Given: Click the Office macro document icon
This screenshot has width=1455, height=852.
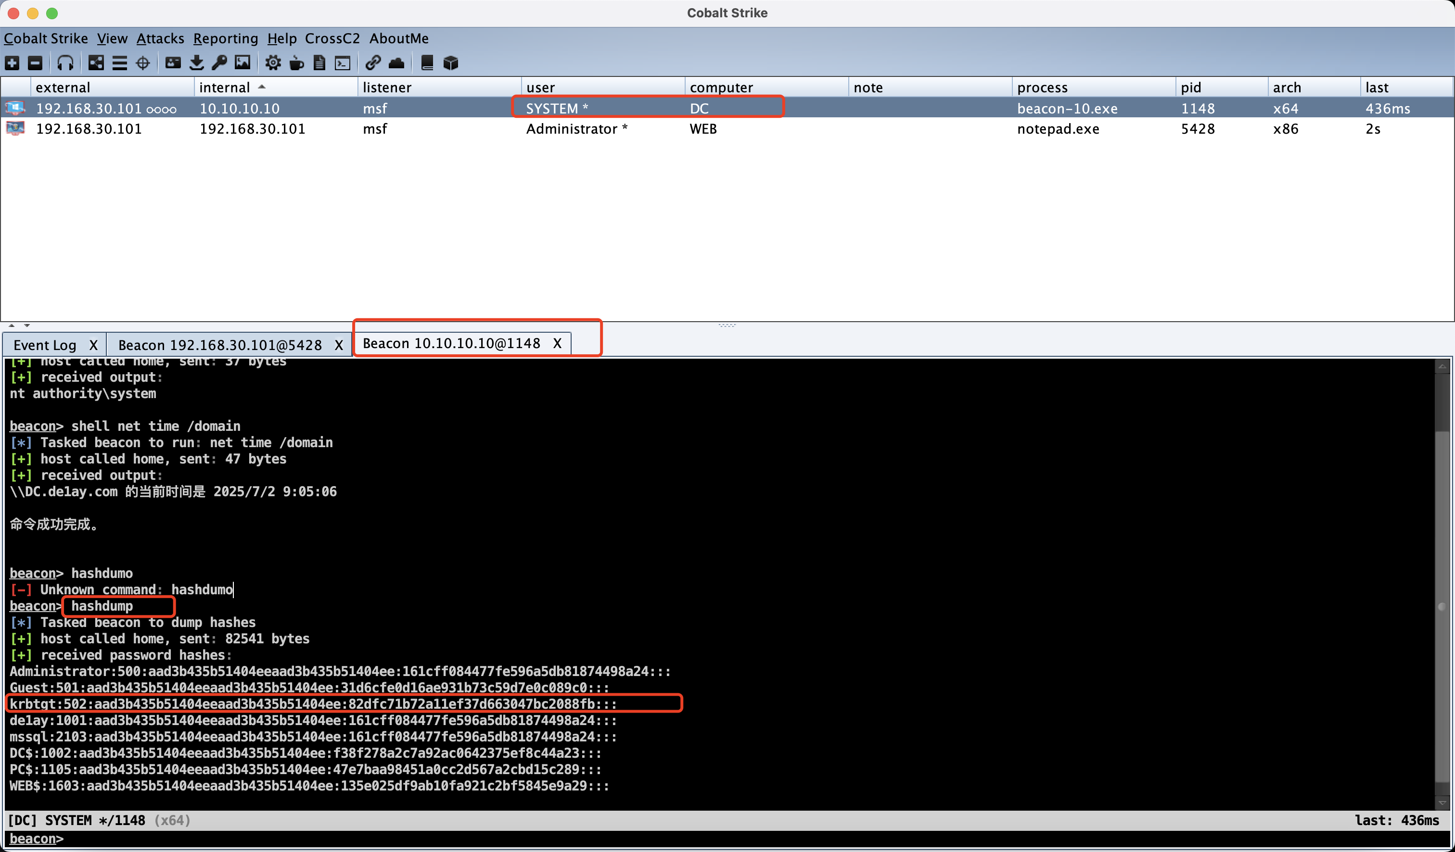Looking at the screenshot, I should point(319,63).
